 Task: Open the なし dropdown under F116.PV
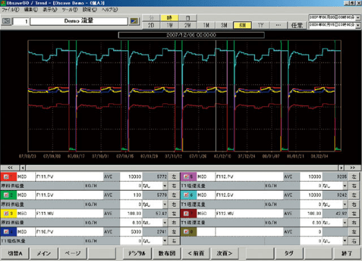pyautogui.click(x=165, y=241)
